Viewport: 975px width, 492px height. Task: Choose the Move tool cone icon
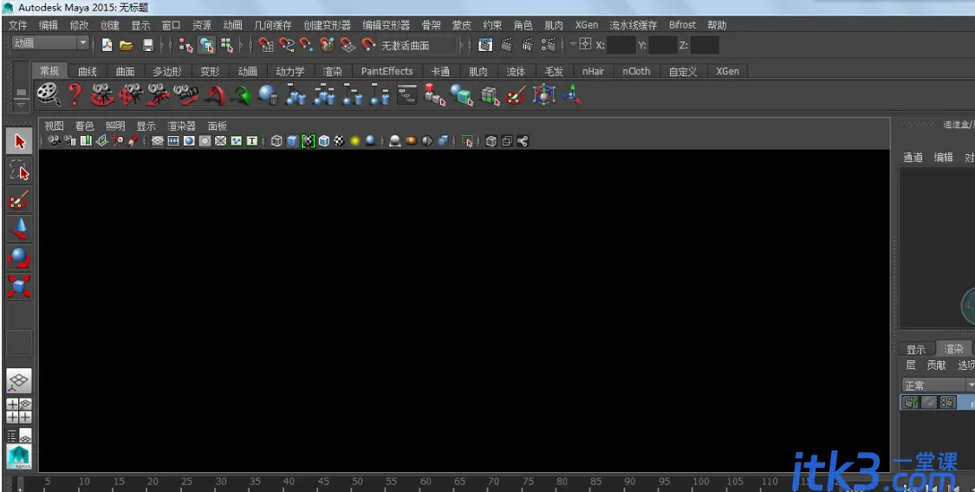pyautogui.click(x=19, y=228)
